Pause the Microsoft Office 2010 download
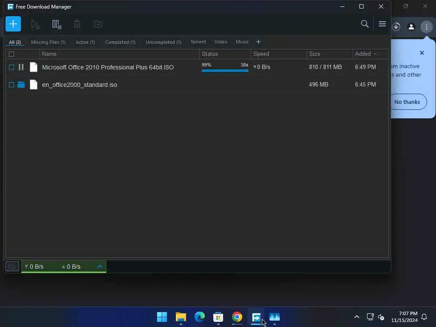This screenshot has width=436, height=327. coord(21,67)
